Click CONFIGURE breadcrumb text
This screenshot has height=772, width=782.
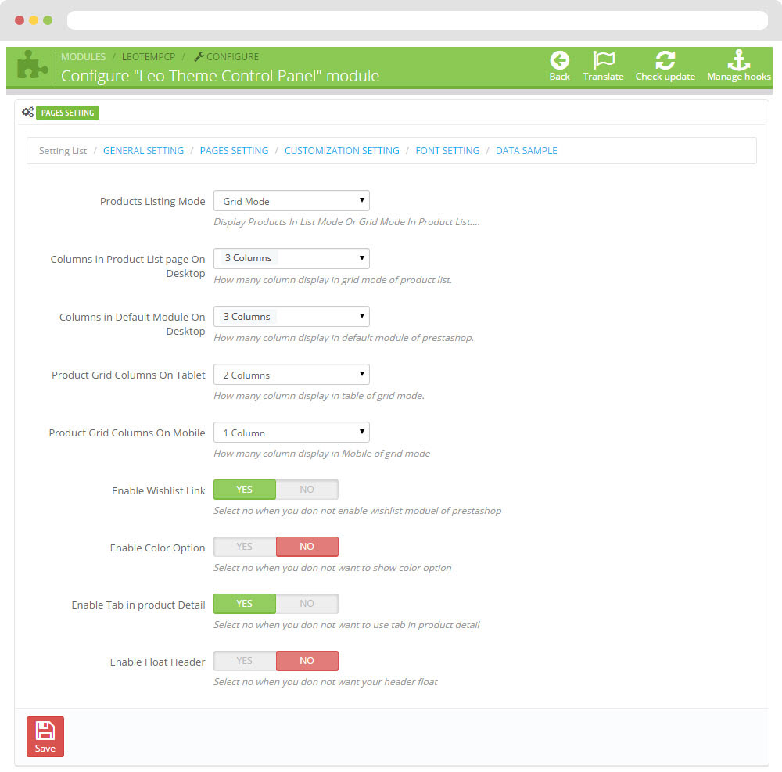[x=232, y=57]
